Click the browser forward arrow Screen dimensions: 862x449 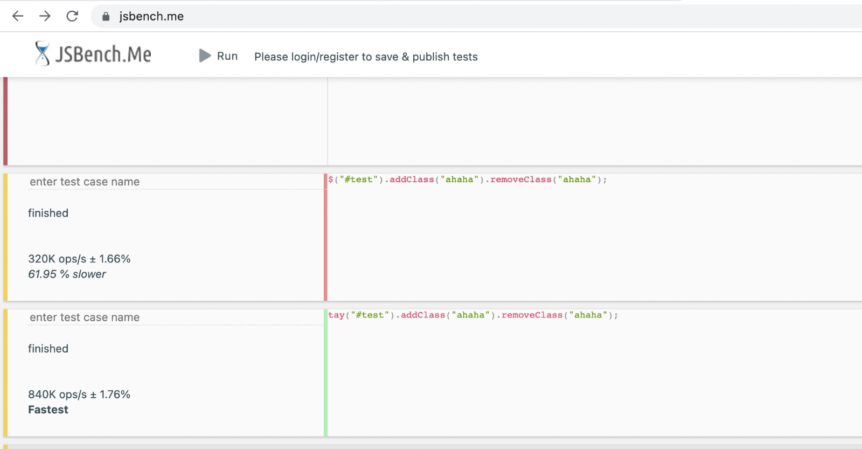click(x=45, y=16)
